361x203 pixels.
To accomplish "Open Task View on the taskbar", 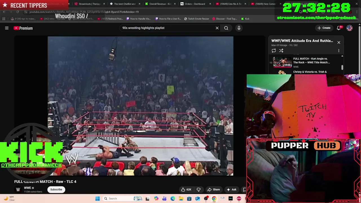I will [147, 198].
